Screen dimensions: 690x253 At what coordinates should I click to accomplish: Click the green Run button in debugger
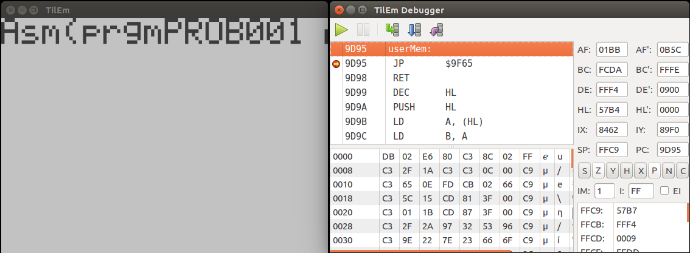click(x=341, y=30)
